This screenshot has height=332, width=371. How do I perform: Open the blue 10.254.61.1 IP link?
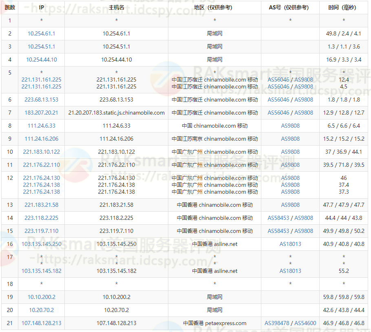(x=41, y=33)
